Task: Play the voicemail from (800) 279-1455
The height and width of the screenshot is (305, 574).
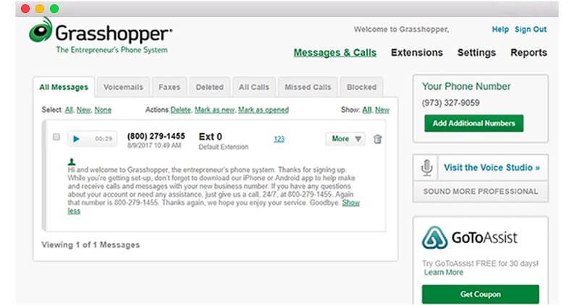Action: click(x=76, y=139)
